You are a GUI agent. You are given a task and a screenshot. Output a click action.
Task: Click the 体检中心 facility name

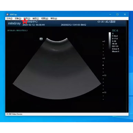(x=32, y=22)
